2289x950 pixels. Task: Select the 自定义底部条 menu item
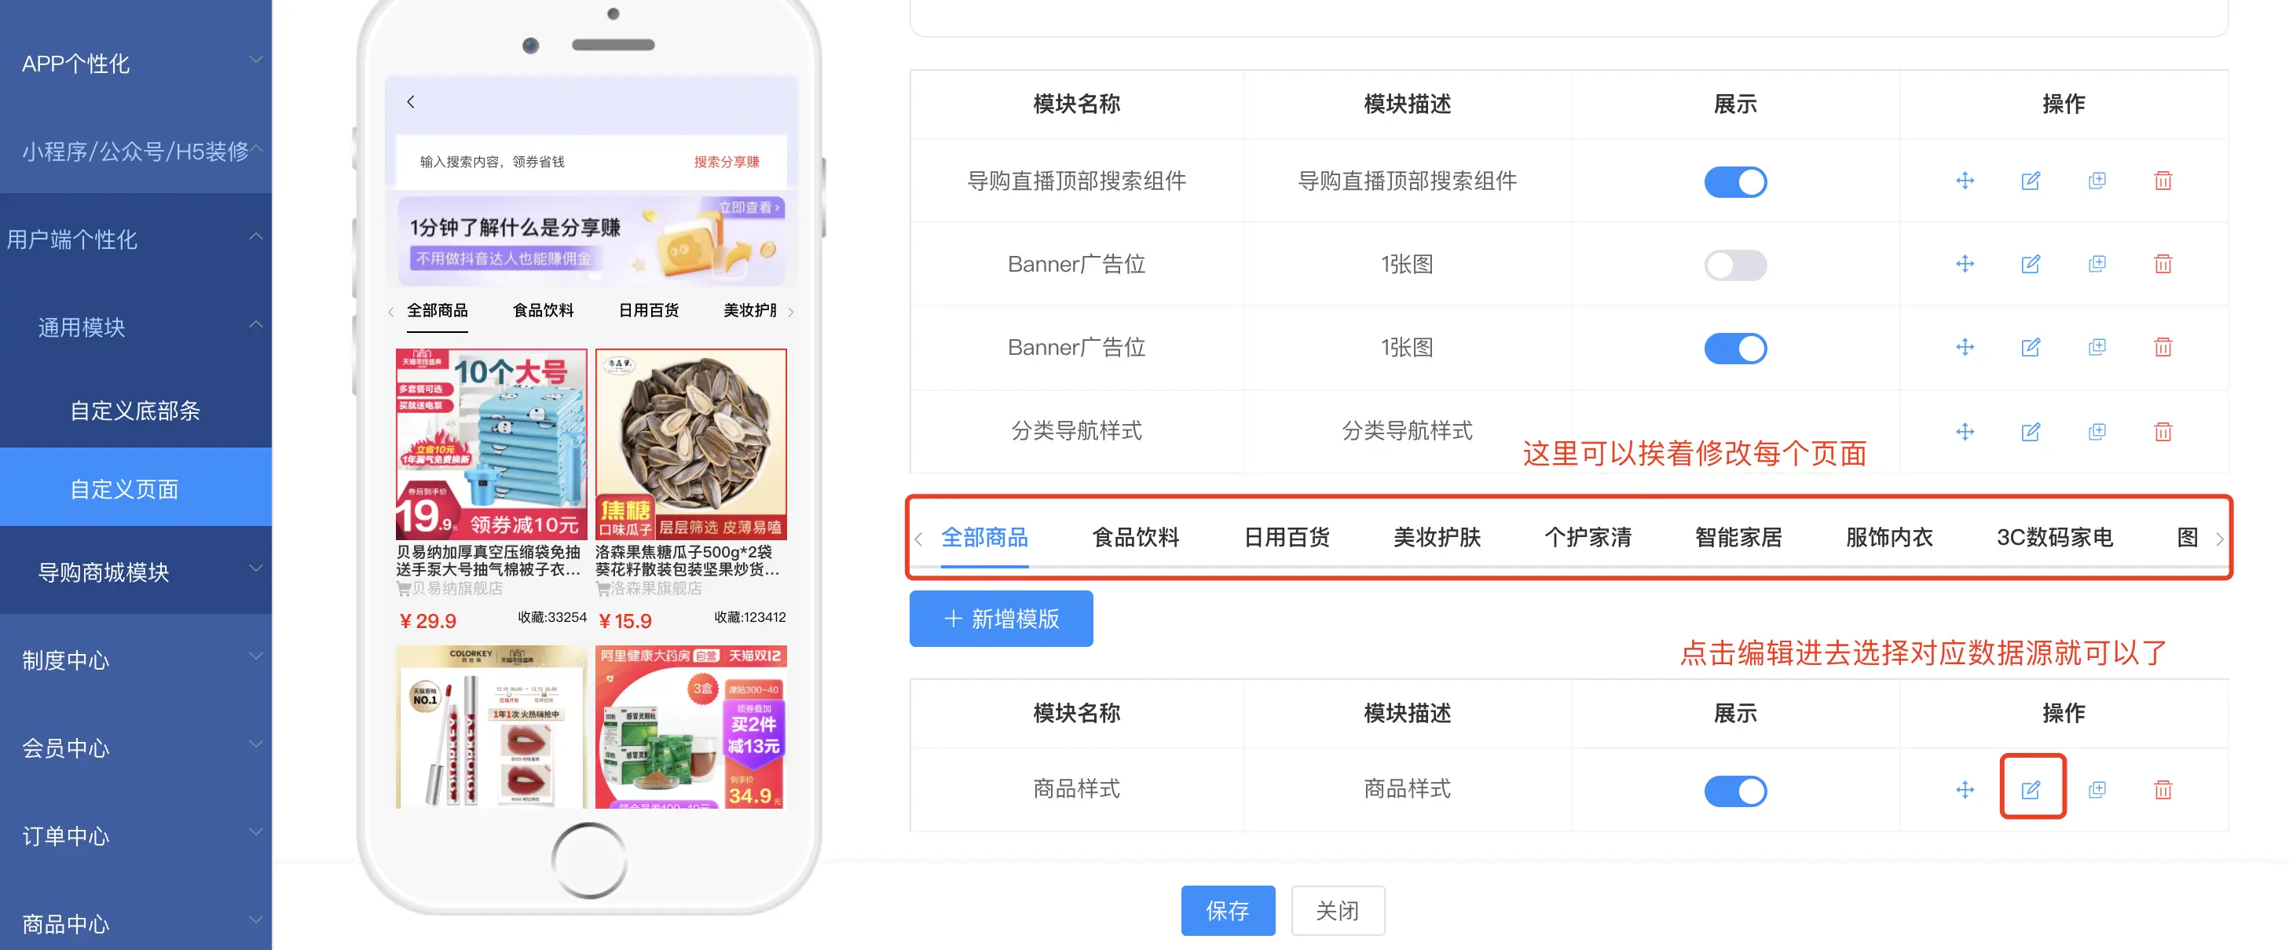click(x=136, y=410)
